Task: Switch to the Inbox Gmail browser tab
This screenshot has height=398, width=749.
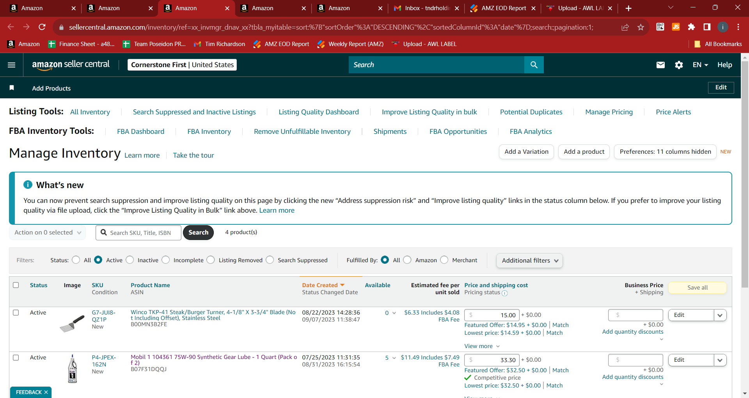Action: (x=426, y=8)
